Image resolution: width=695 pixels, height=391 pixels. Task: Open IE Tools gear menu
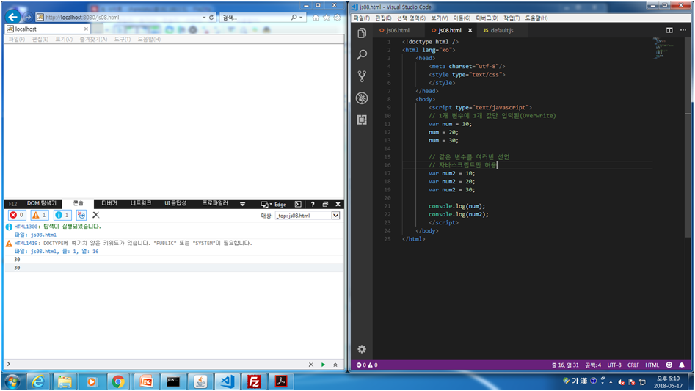[x=338, y=18]
